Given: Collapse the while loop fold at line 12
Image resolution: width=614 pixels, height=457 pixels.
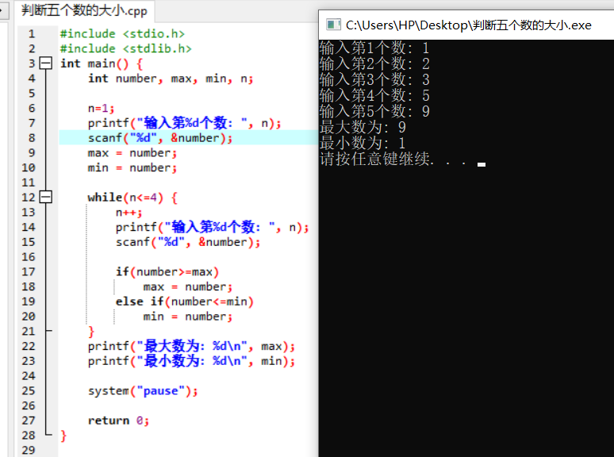Looking at the screenshot, I should click(46, 197).
